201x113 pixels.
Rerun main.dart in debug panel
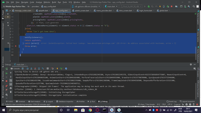(x=7, y=69)
